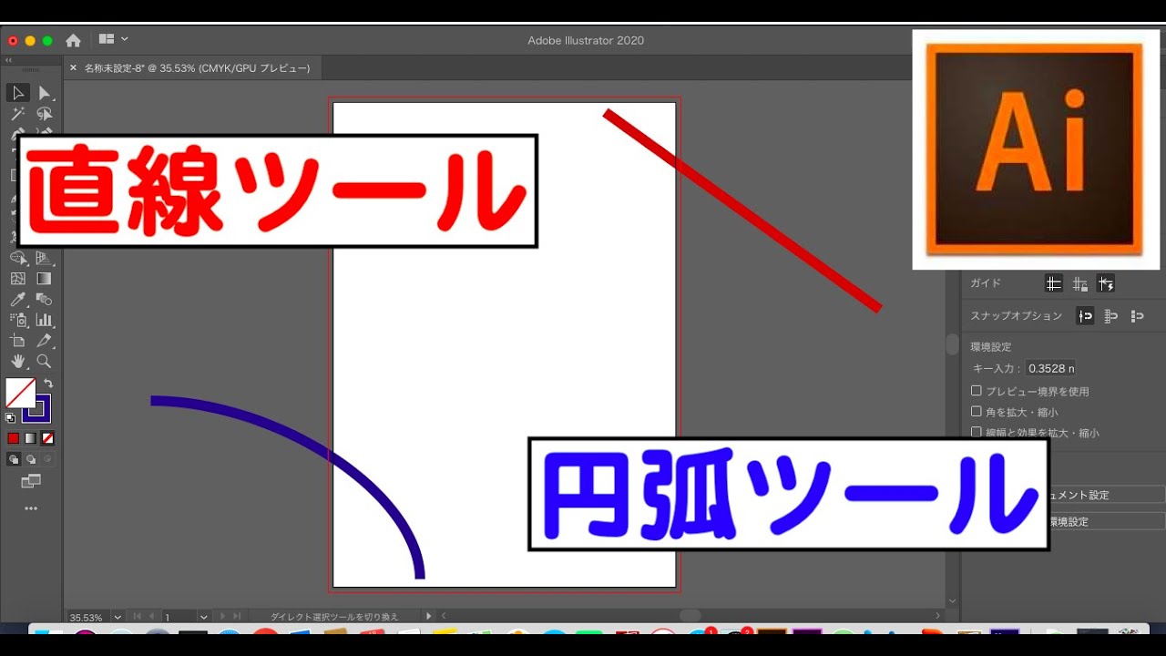
Task: Click the 環境設定 button
Action: (x=1108, y=522)
